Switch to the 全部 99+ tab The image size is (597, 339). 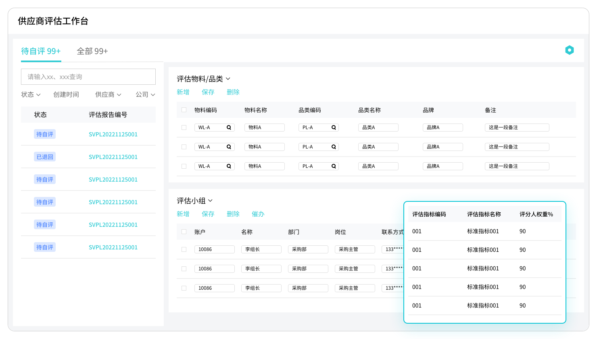point(92,51)
